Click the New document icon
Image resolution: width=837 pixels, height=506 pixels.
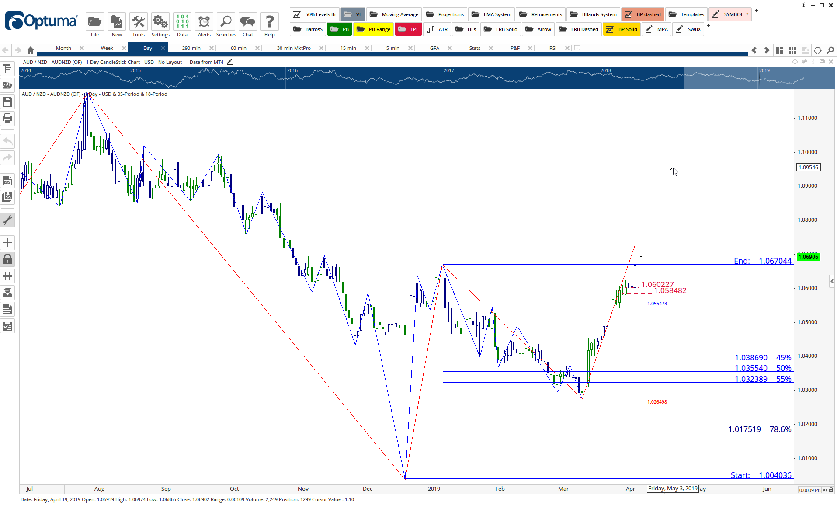coord(117,21)
